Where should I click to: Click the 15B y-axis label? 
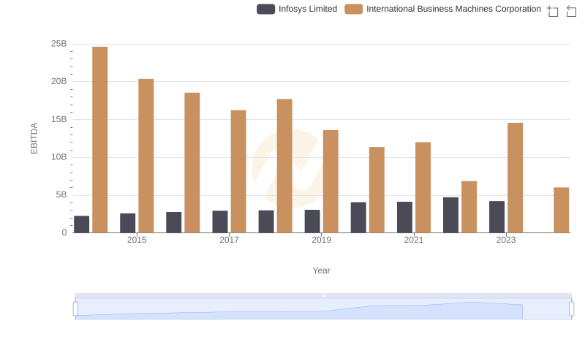[59, 120]
